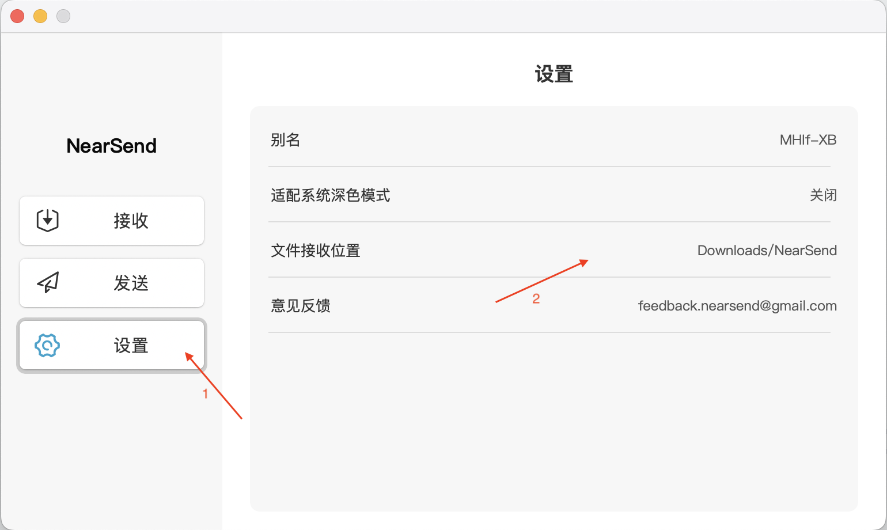
Task: Minimize the NearSend window
Action: pyautogui.click(x=40, y=16)
